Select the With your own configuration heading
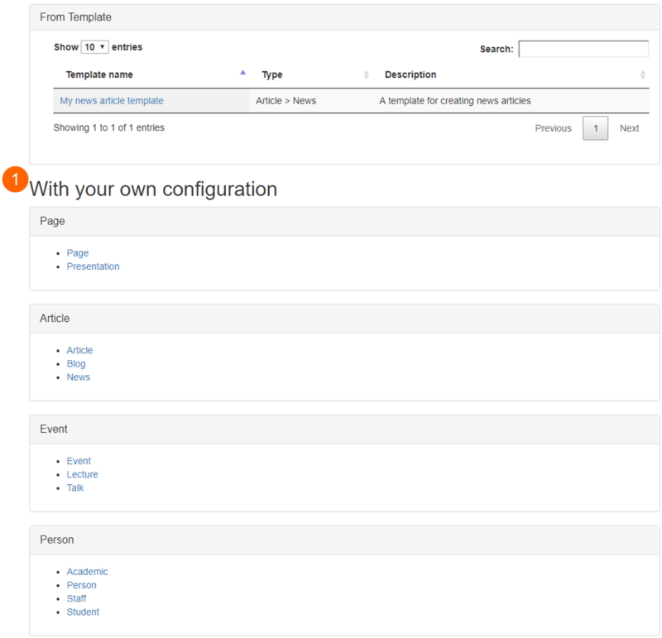Viewport: 662px width, 638px height. pyautogui.click(x=153, y=189)
